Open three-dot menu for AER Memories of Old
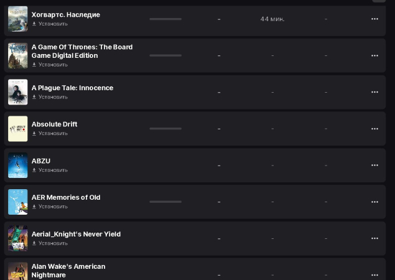The image size is (395, 280). 374,202
